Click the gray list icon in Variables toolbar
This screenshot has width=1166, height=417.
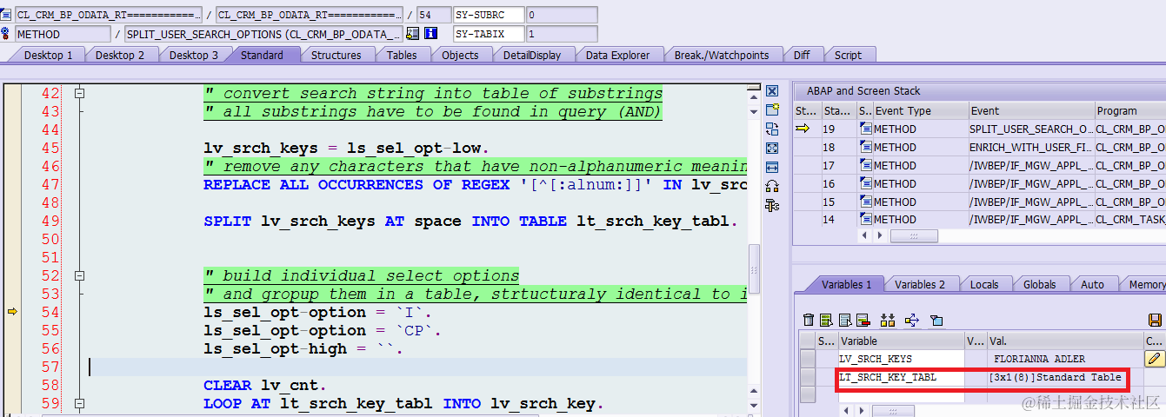pos(845,321)
